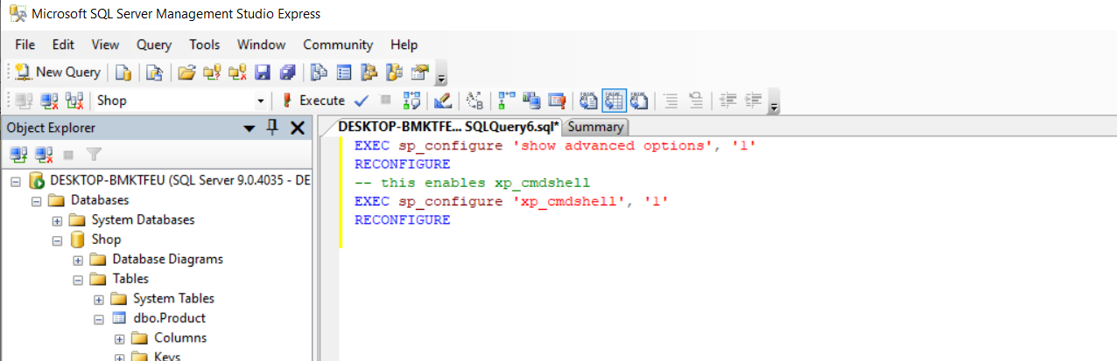Click Disconnect icon in Object Explorer

click(44, 155)
